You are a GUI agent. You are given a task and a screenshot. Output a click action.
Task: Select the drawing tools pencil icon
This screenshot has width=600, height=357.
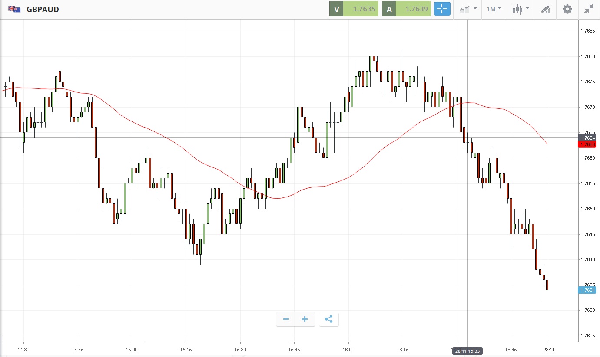(545, 9)
